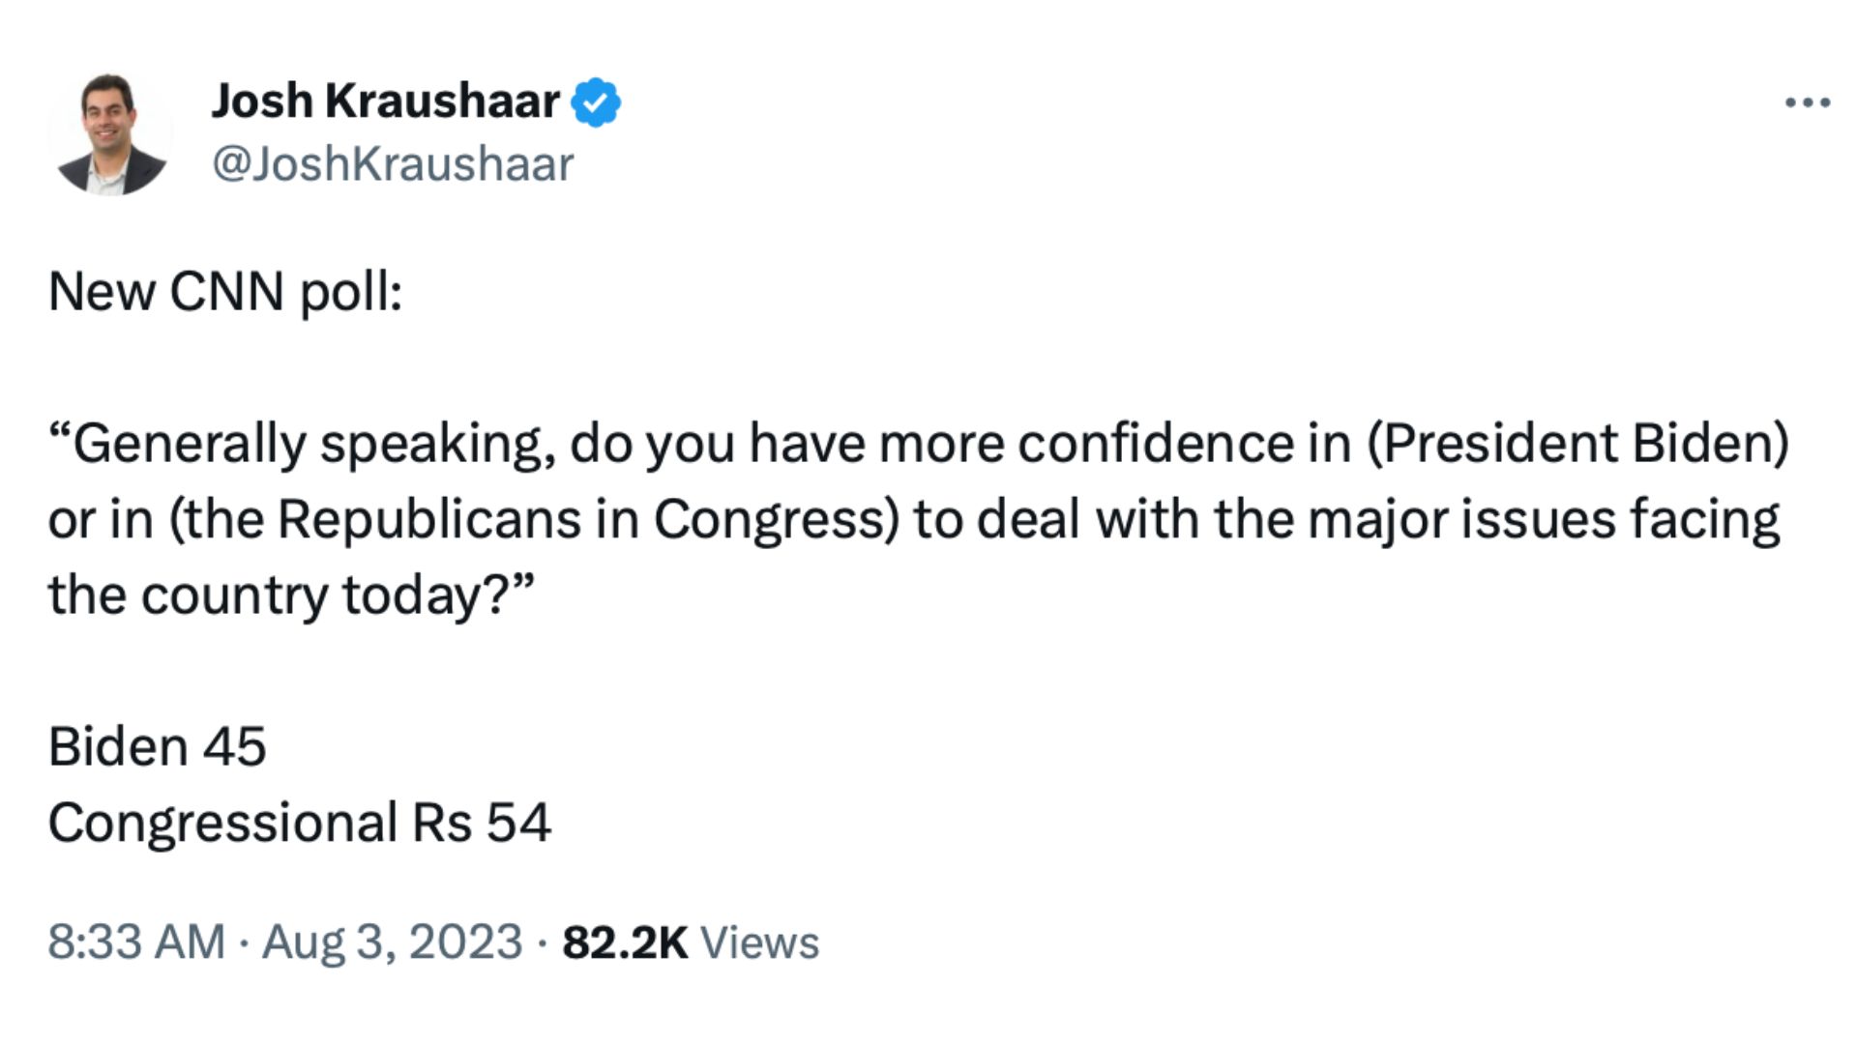Click the number 54 in results
This screenshot has height=1044, width=1857.
point(517,823)
